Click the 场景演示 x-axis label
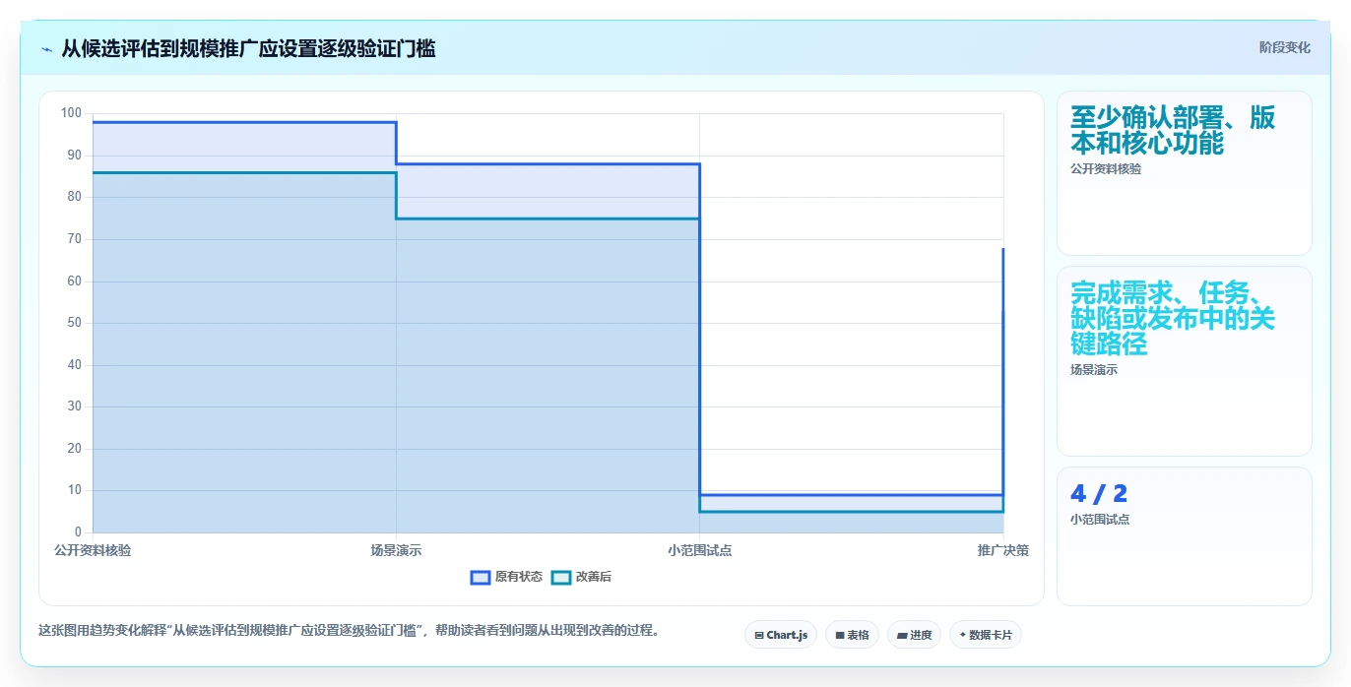The width and height of the screenshot is (1351, 687). [x=396, y=550]
